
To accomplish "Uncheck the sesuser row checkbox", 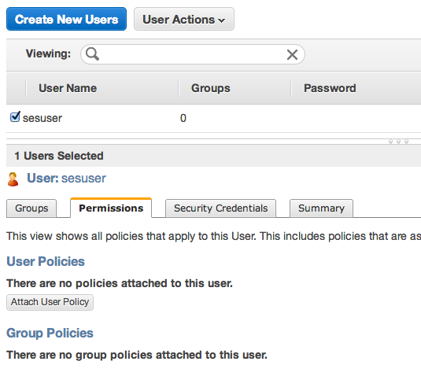I will 15,116.
